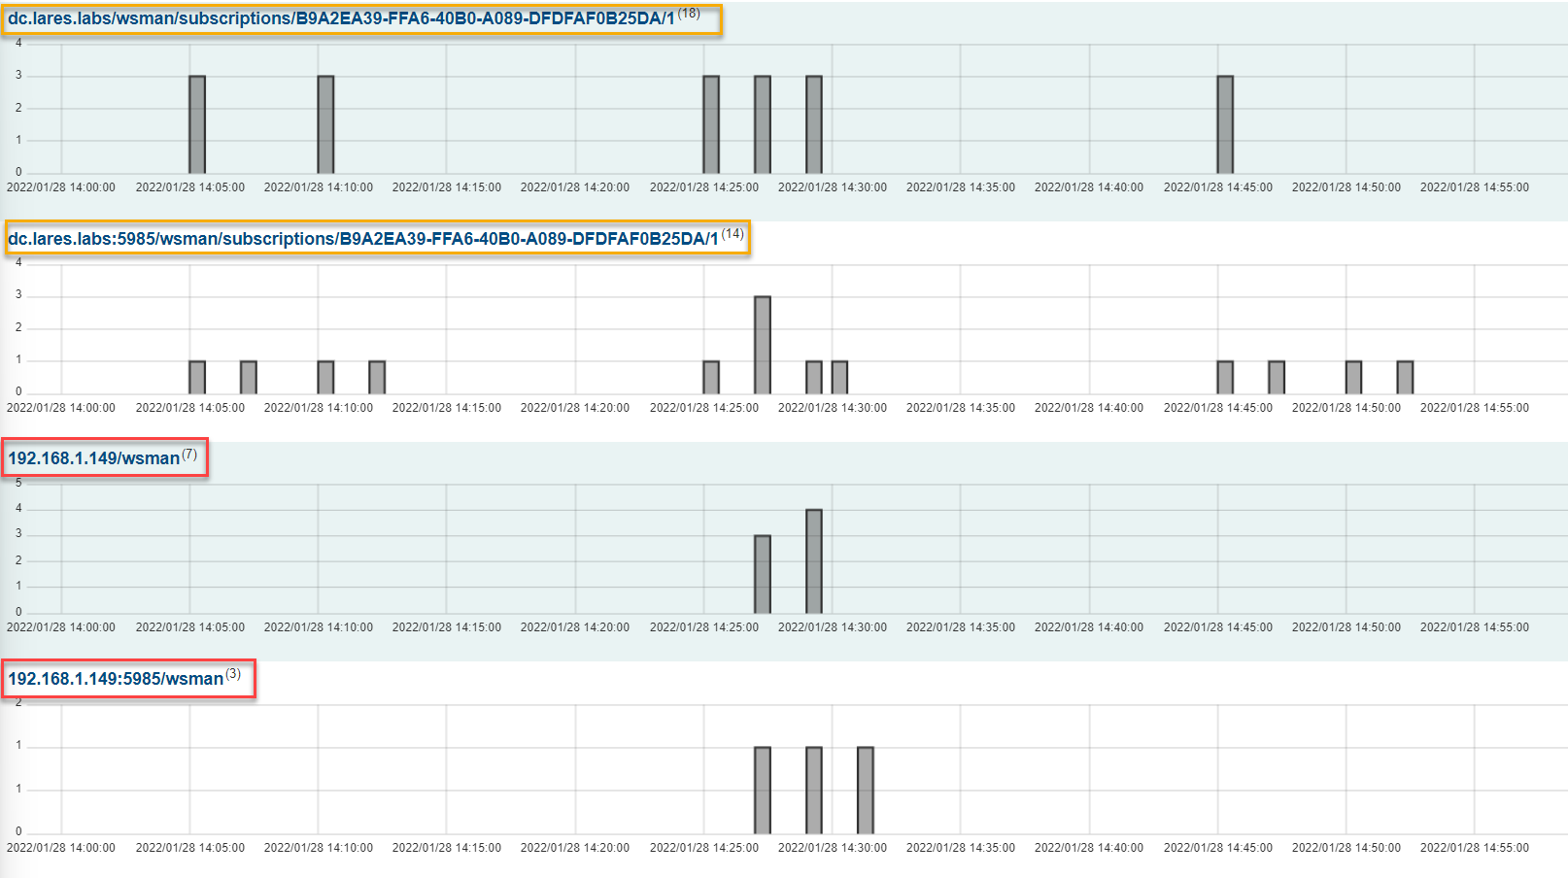Select the last bar in the dc.lares.labs:5985 chart
The height and width of the screenshot is (878, 1568).
1405,377
